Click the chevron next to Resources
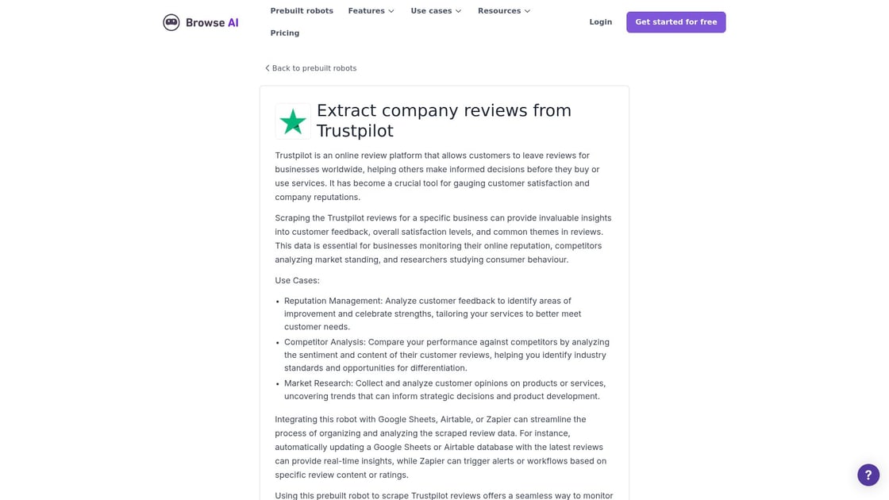Screen dimensions: 889x500 (528, 11)
